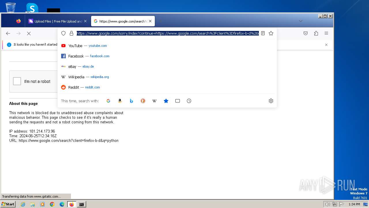Open the volume speaker tray icon

(x=327, y=204)
